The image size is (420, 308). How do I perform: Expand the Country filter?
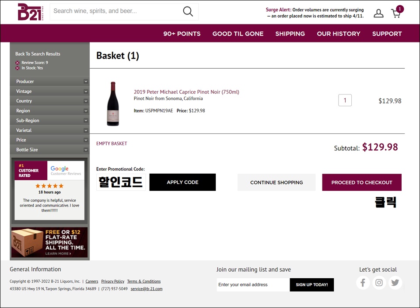coord(50,101)
